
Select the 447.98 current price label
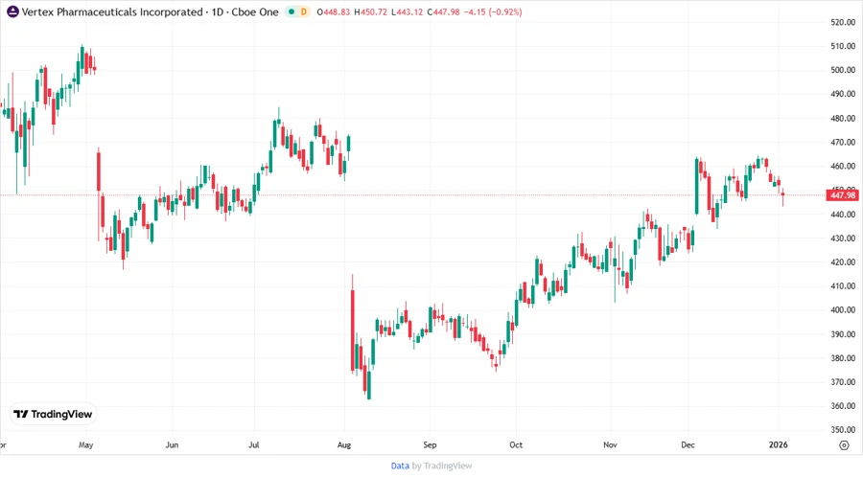[x=842, y=195]
